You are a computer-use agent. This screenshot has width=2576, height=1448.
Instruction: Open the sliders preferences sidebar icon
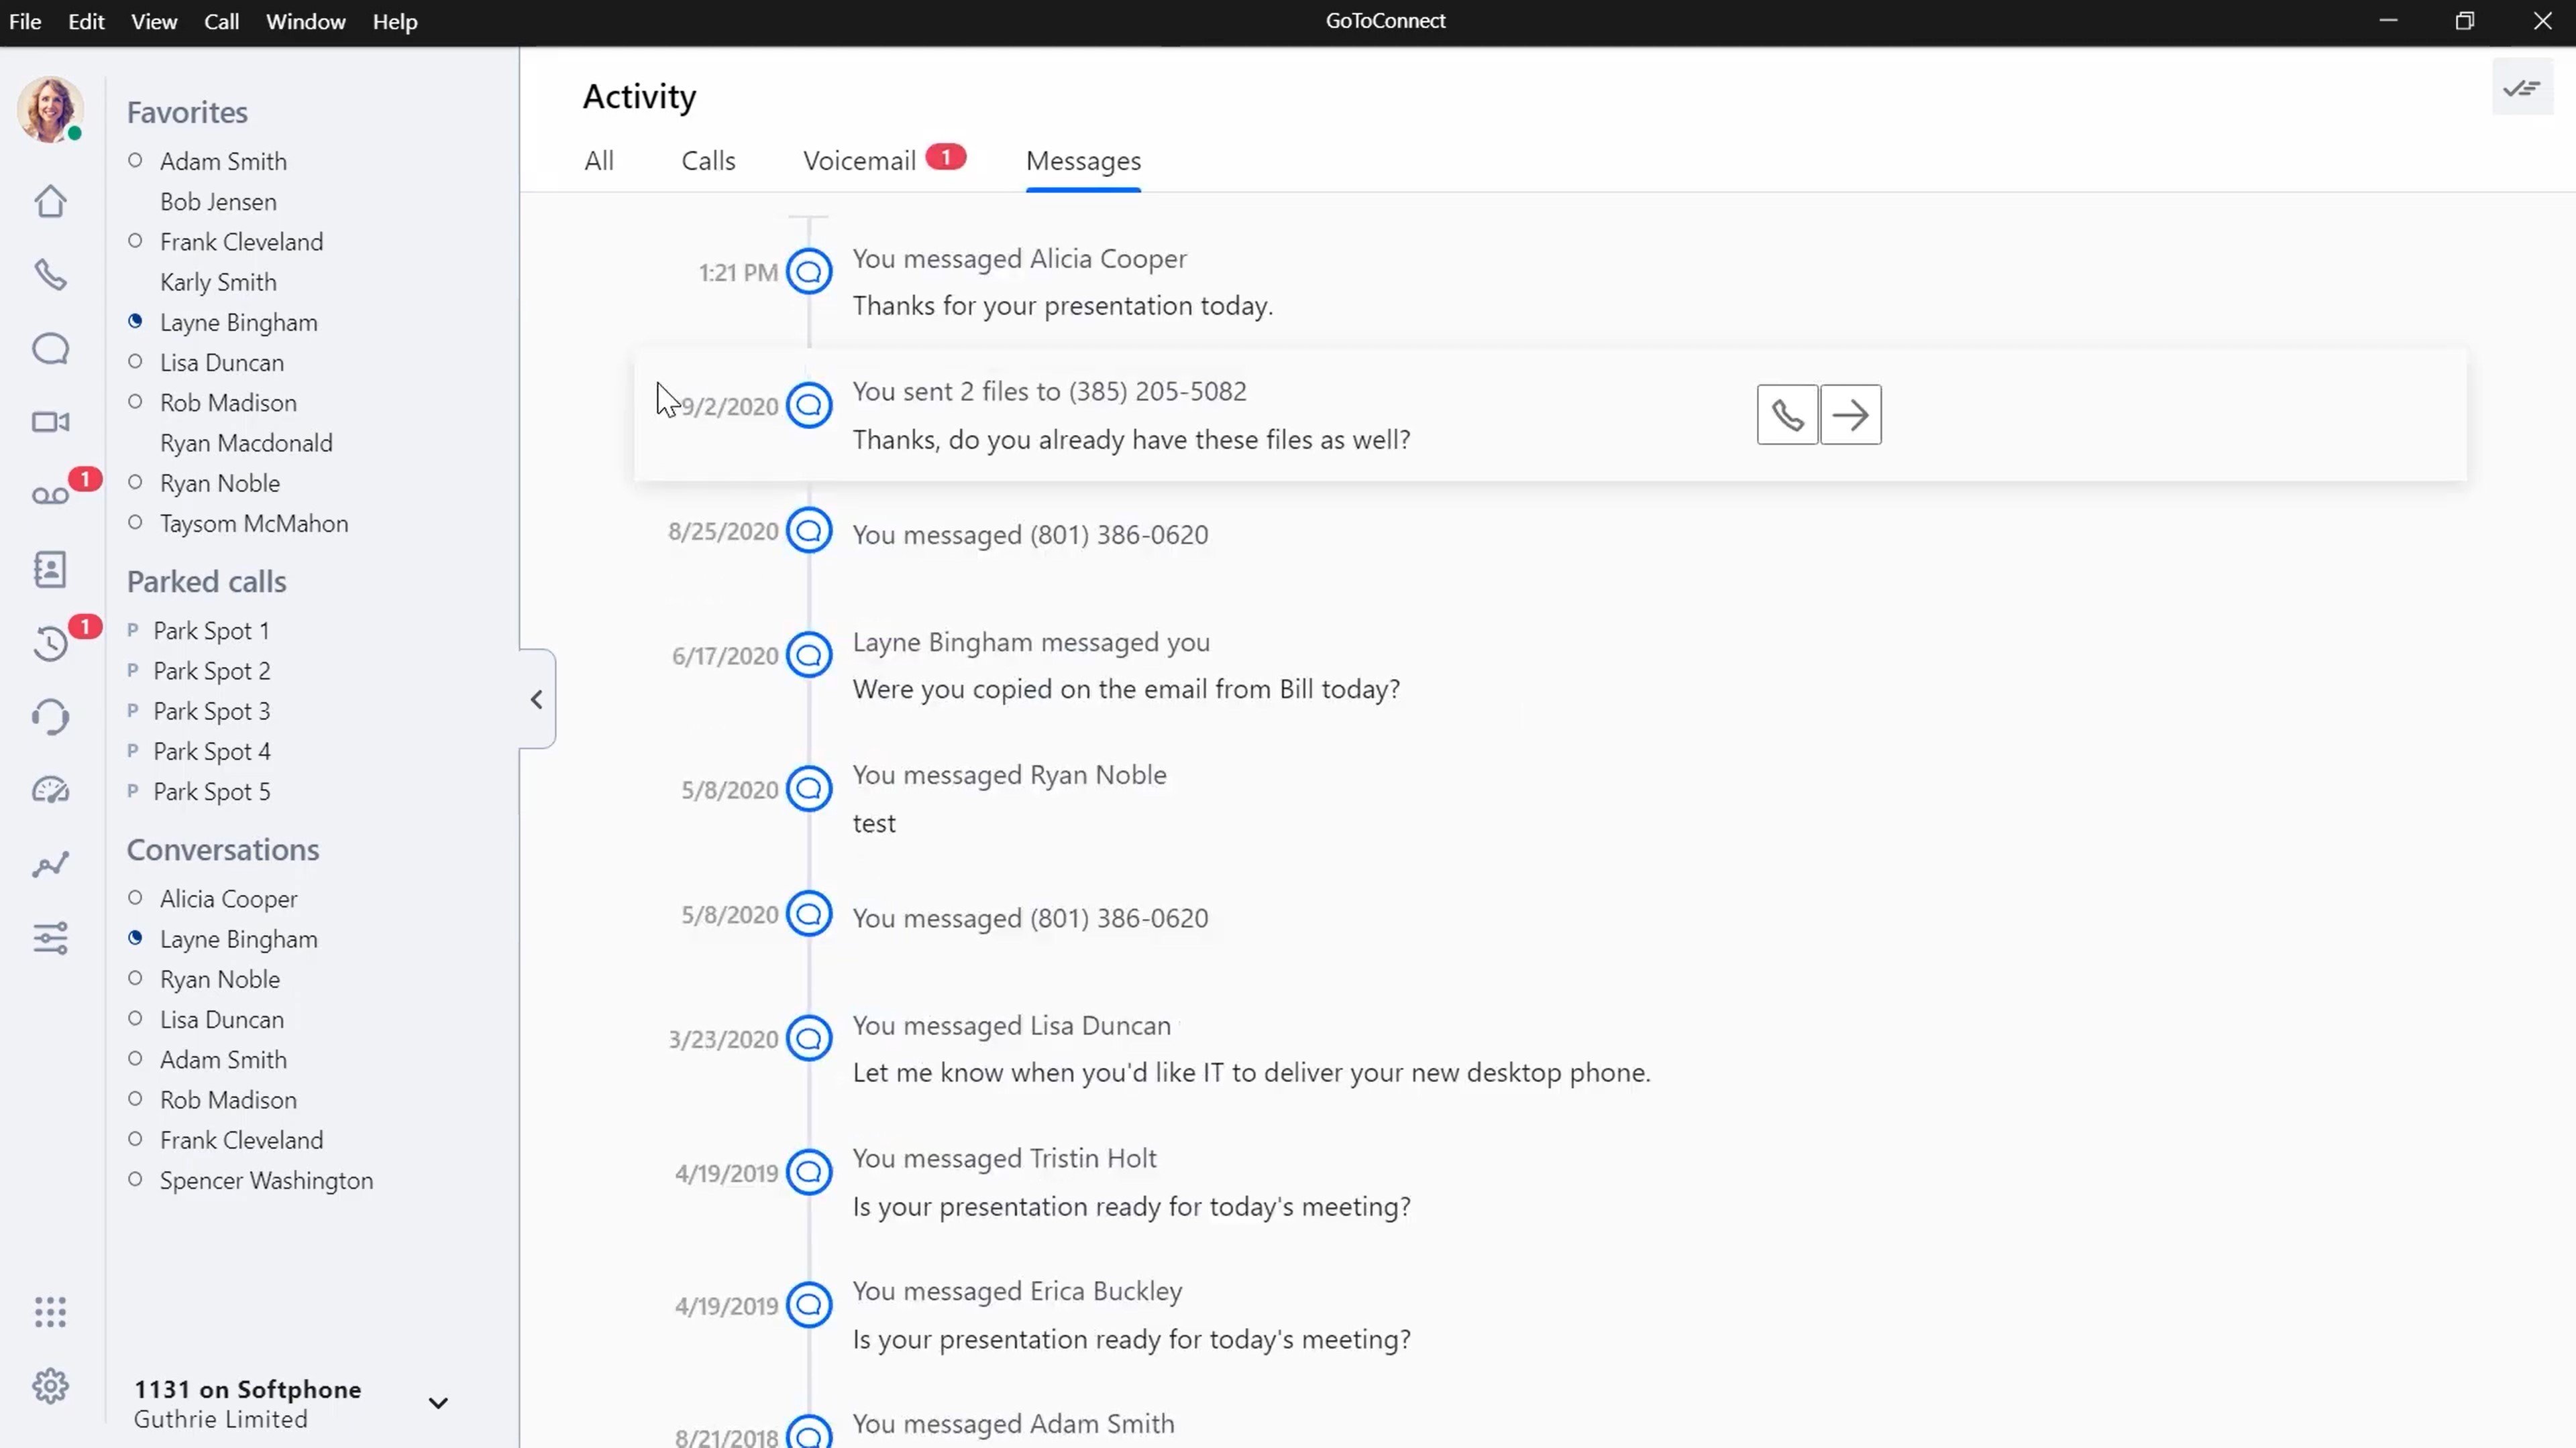[50, 937]
